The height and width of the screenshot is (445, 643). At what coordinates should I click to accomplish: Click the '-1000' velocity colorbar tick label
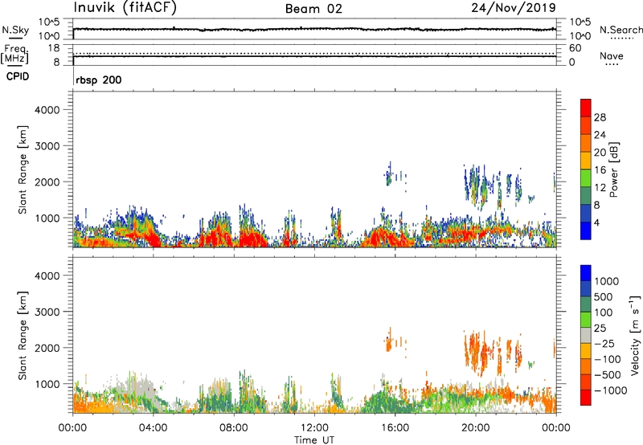coord(611,390)
